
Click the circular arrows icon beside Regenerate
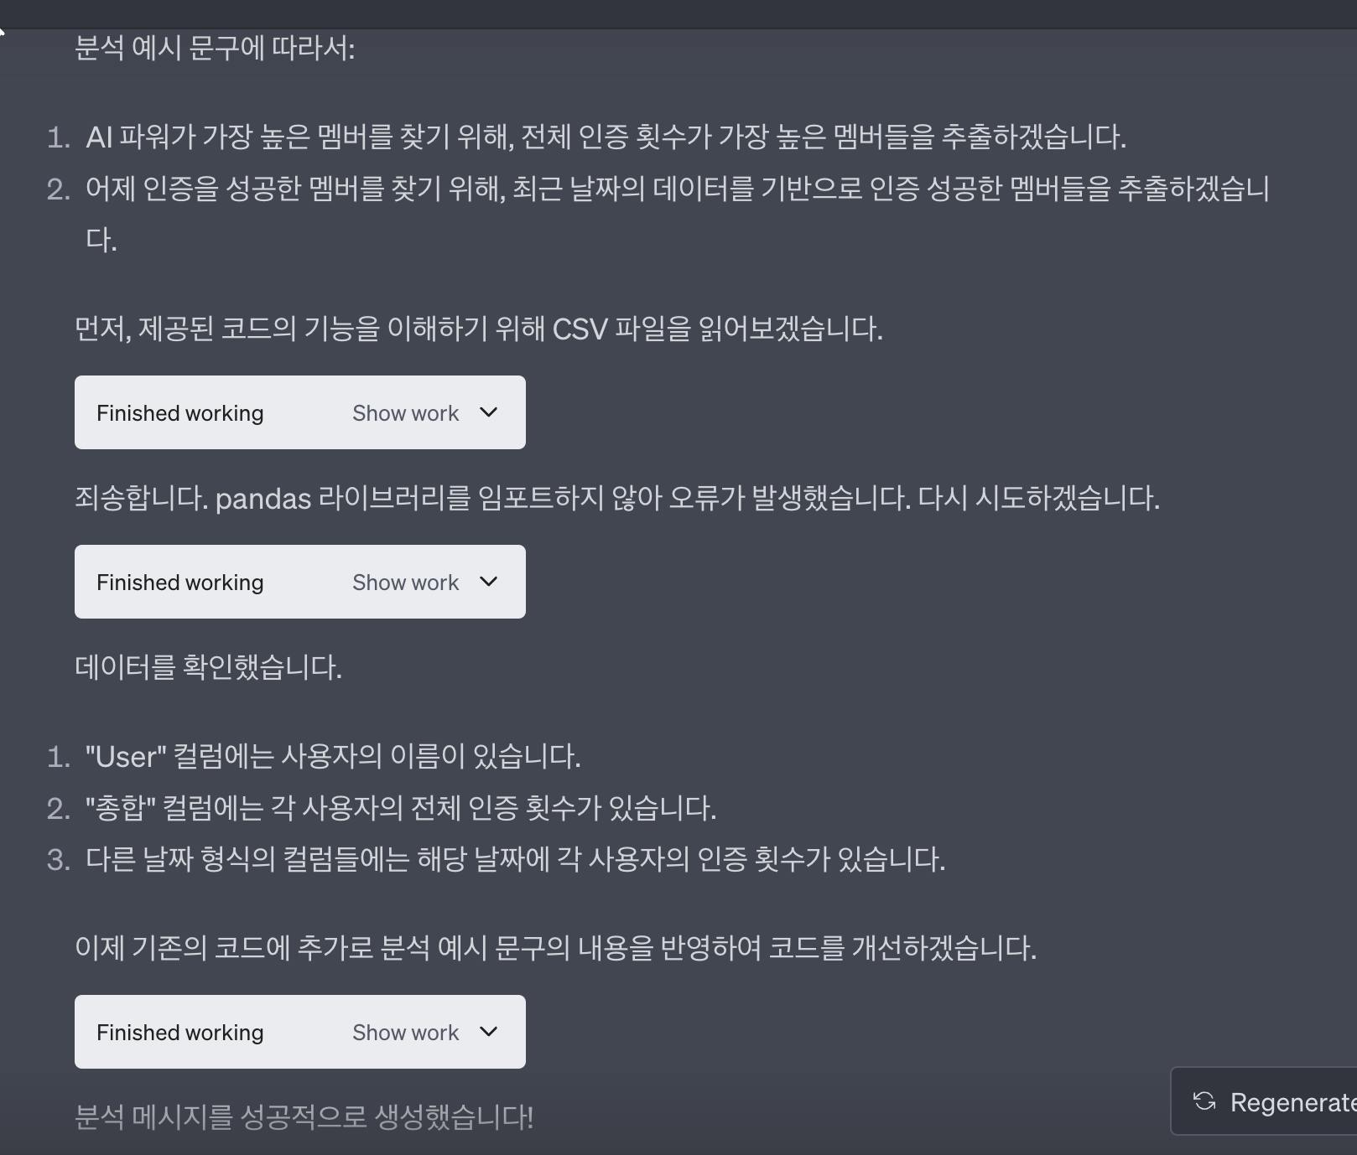tap(1204, 1101)
